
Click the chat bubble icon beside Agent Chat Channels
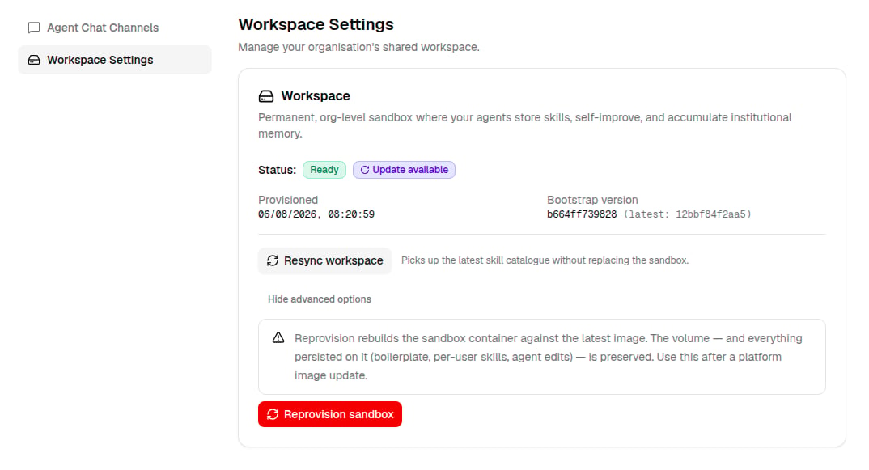pyautogui.click(x=34, y=28)
